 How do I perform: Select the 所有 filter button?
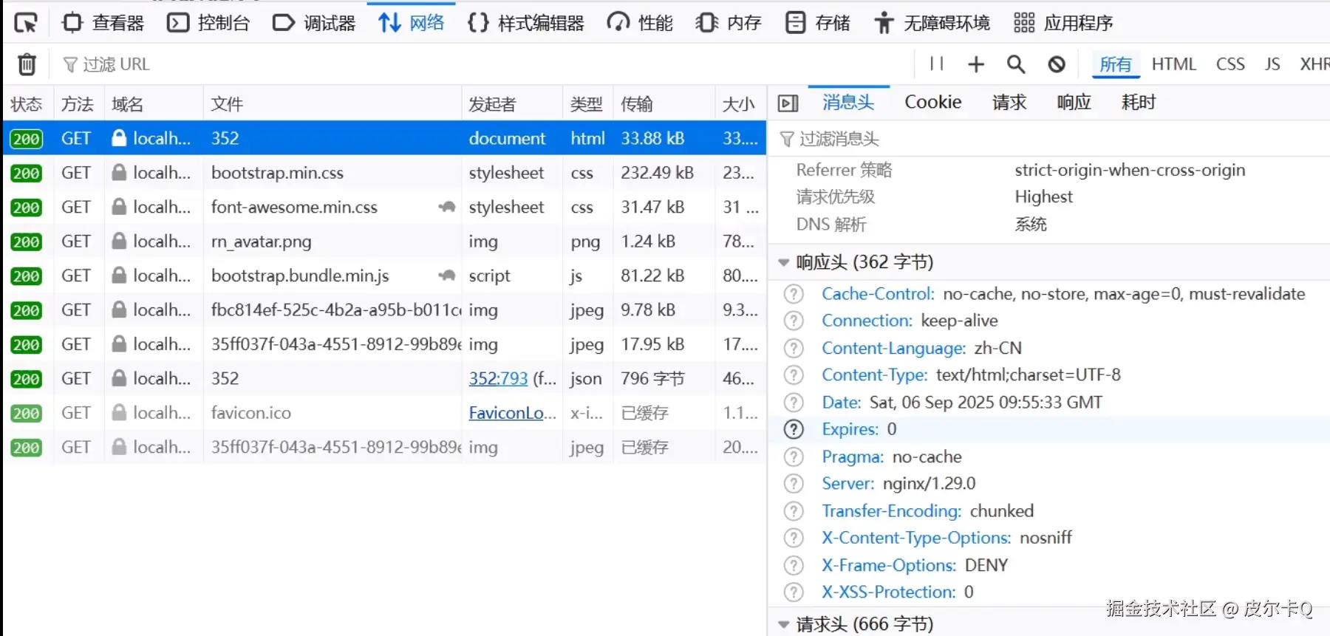click(x=1115, y=64)
